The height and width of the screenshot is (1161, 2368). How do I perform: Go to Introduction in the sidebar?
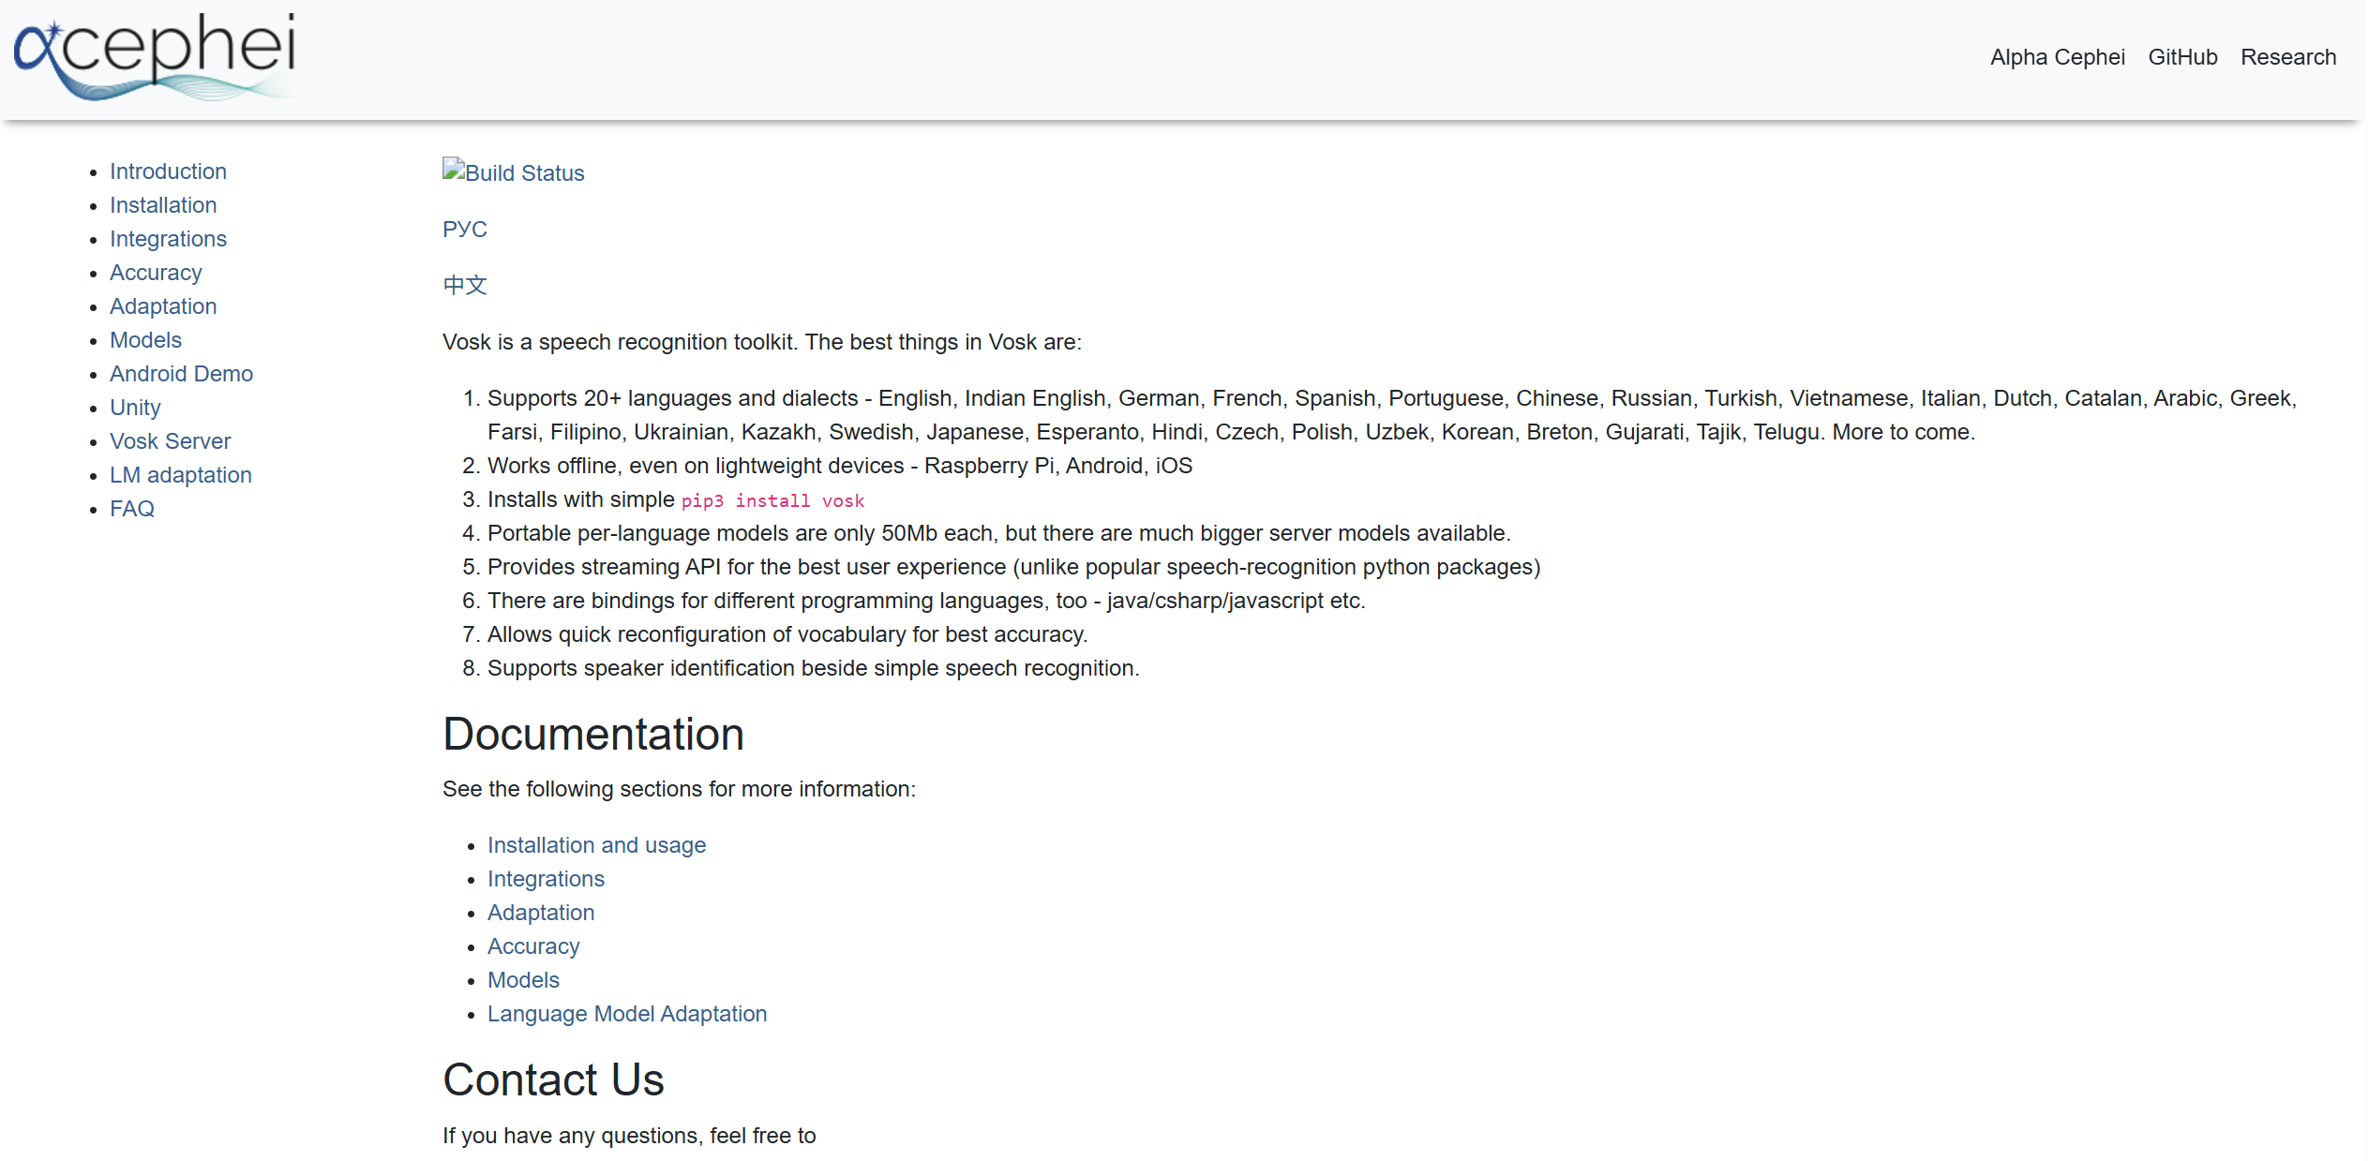168,171
